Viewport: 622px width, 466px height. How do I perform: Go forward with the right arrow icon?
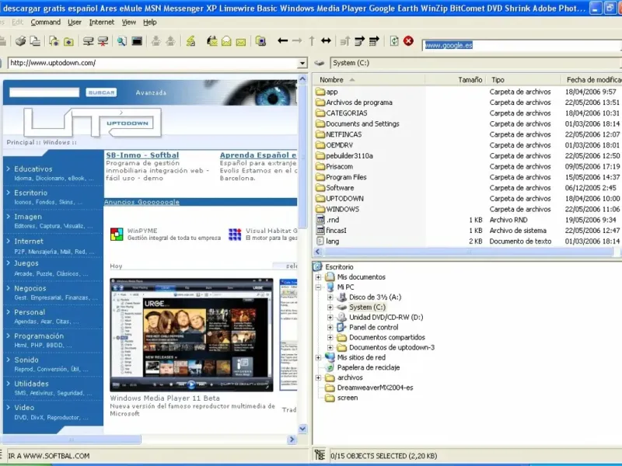[297, 40]
